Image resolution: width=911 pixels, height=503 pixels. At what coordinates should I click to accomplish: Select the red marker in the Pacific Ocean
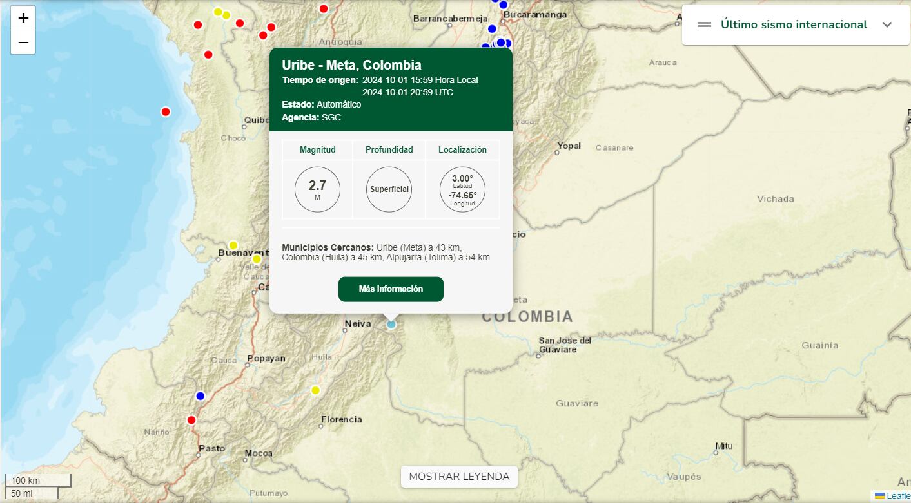click(x=166, y=111)
